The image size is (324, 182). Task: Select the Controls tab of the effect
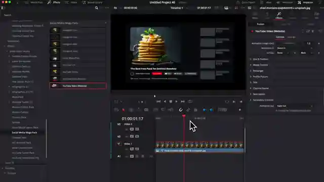[x=280, y=37]
